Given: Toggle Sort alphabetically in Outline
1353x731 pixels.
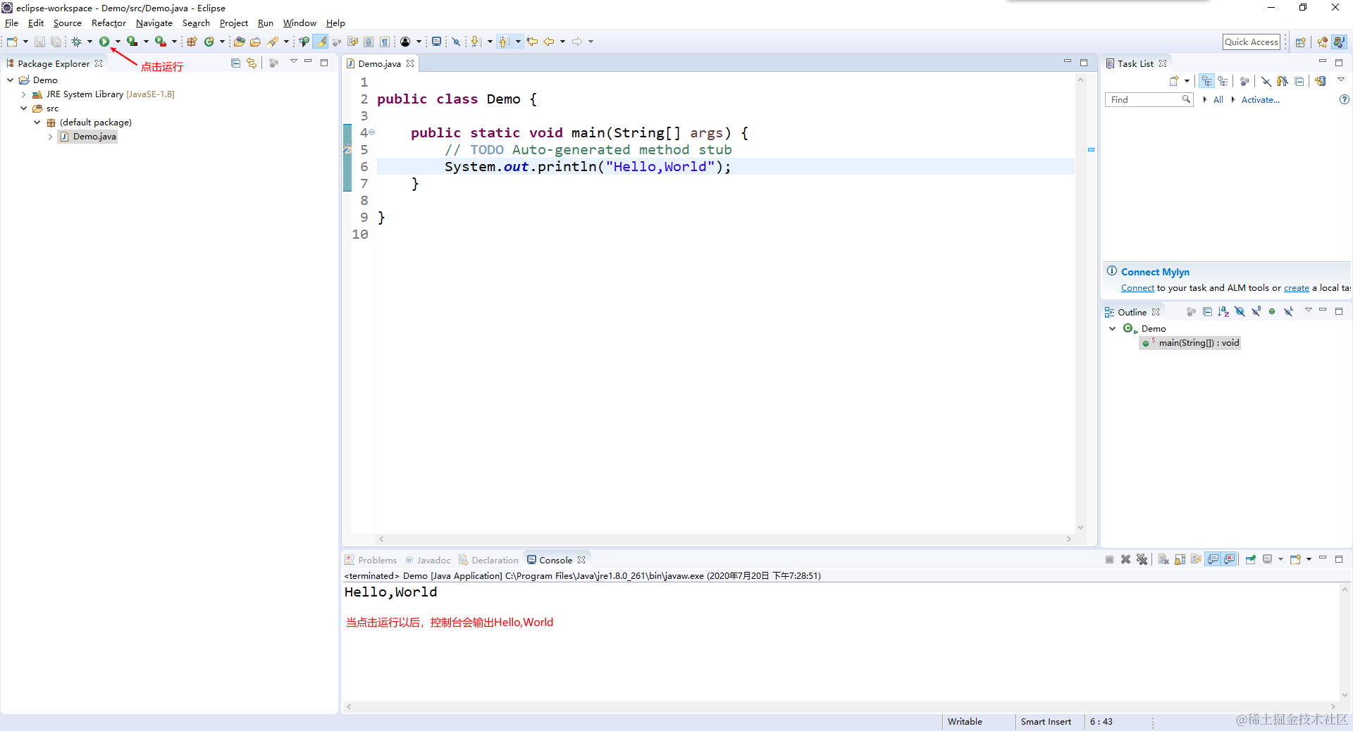Looking at the screenshot, I should tap(1223, 311).
